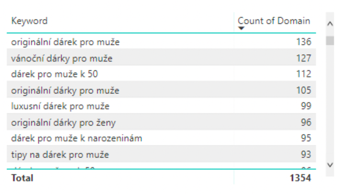Screen dimensions: 339x194
Task: Select the row originální dárky pro ženy
Action: click(161, 122)
